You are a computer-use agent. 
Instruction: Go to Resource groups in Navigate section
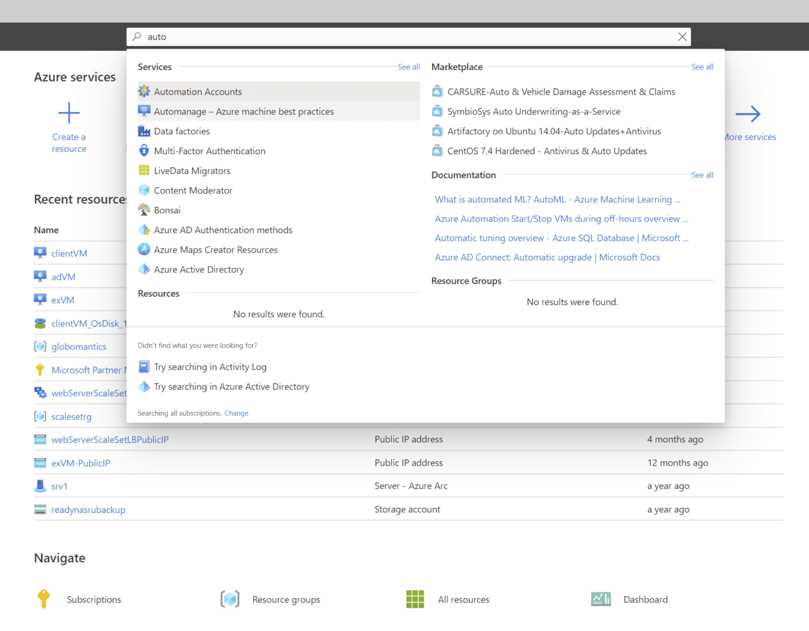(x=286, y=599)
